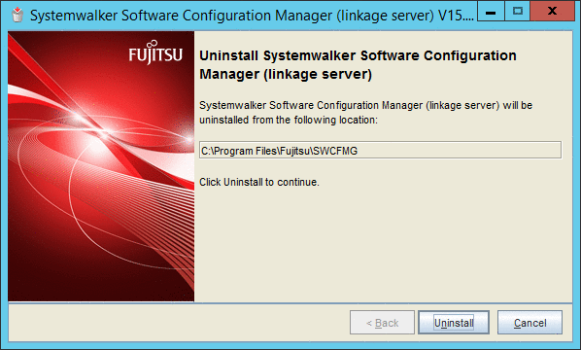Maximize the Systemwalker uninstaller window
Screen dimensions: 581x350
point(517,11)
